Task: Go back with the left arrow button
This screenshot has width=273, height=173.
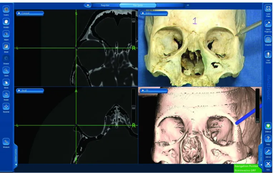Action: click(x=88, y=5)
